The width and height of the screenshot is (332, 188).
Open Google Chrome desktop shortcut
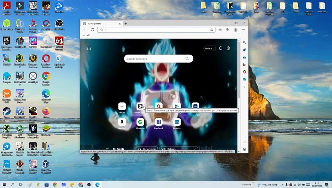(x=46, y=78)
